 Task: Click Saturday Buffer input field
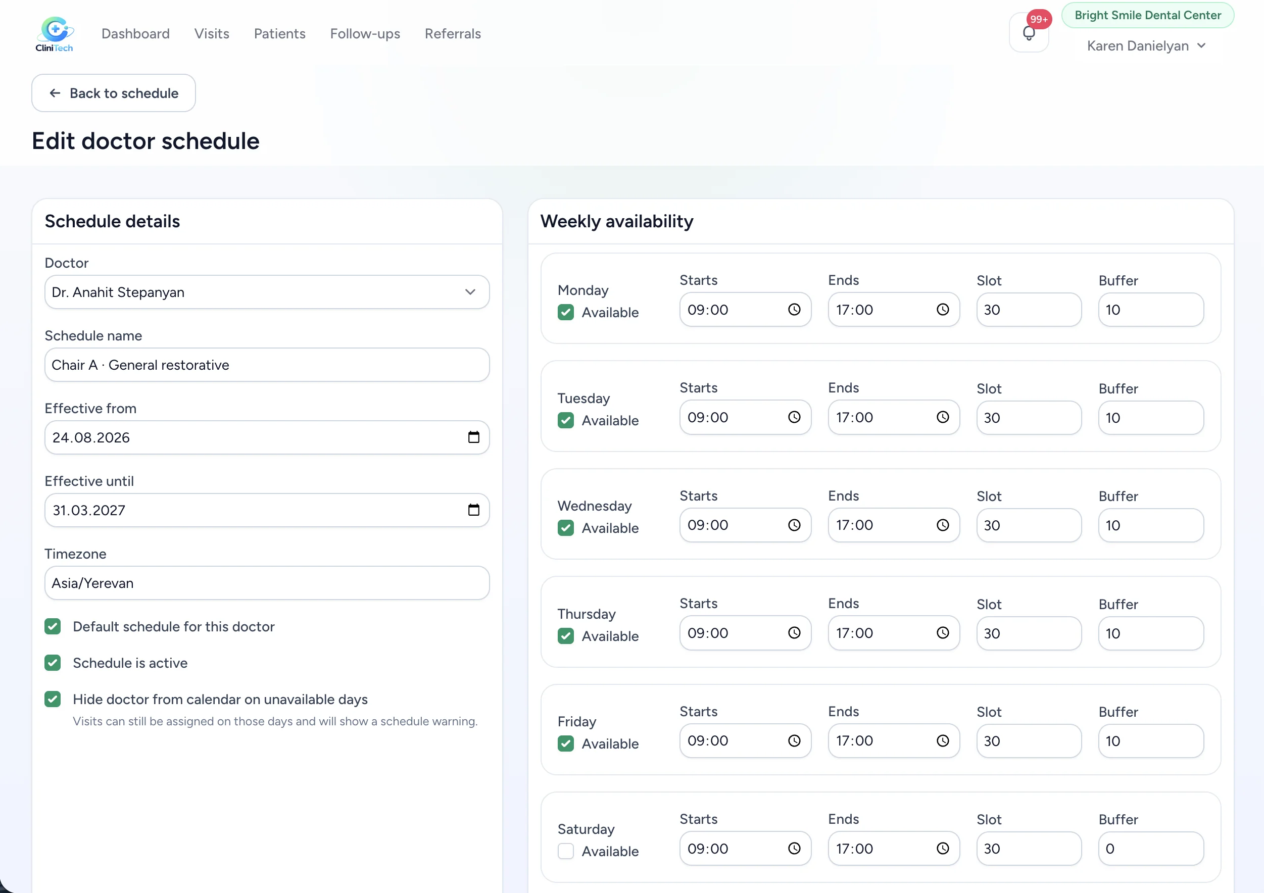pyautogui.click(x=1151, y=849)
